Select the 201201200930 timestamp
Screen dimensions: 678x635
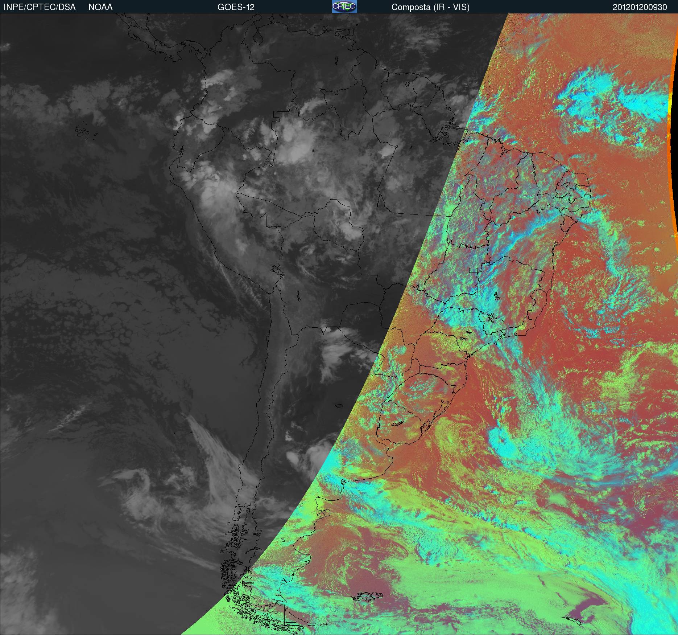click(x=640, y=7)
